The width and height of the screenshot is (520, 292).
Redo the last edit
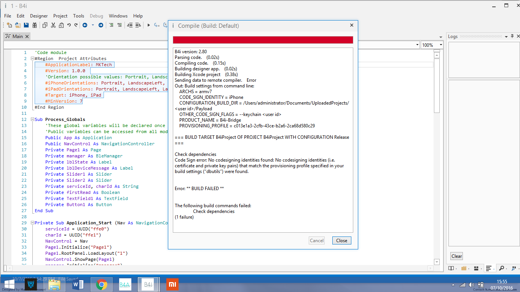[x=76, y=25]
